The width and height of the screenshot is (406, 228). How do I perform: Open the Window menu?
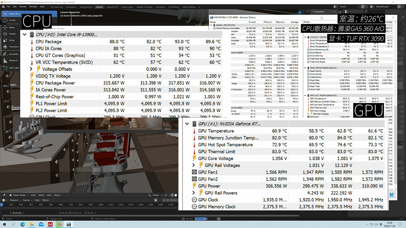33,6
